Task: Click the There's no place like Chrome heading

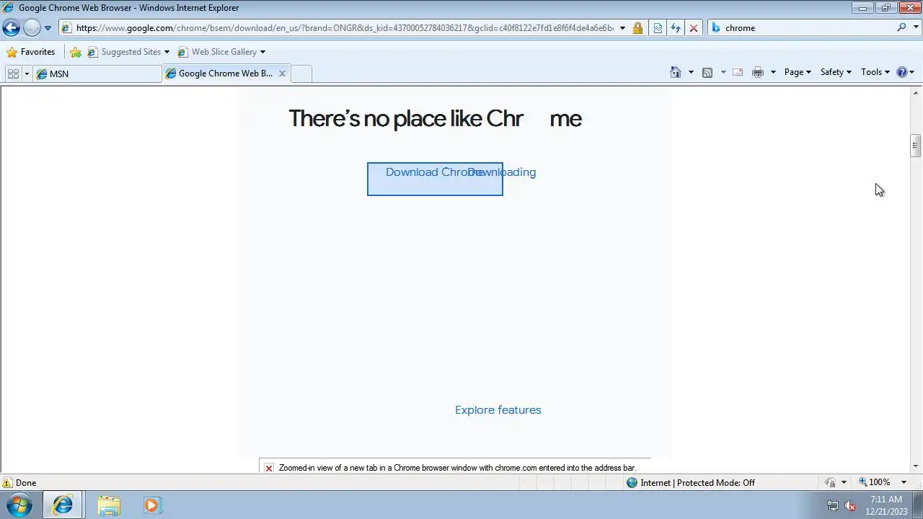Action: click(435, 118)
